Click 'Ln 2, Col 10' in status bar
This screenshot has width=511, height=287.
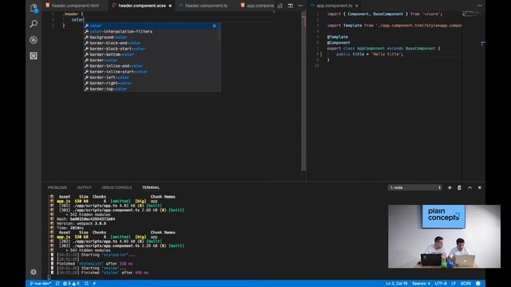pyautogui.click(x=397, y=284)
